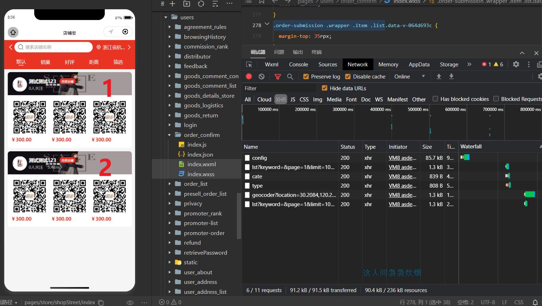This screenshot has height=306, width=542.
Task: Open the AppData tab
Action: [x=419, y=64]
